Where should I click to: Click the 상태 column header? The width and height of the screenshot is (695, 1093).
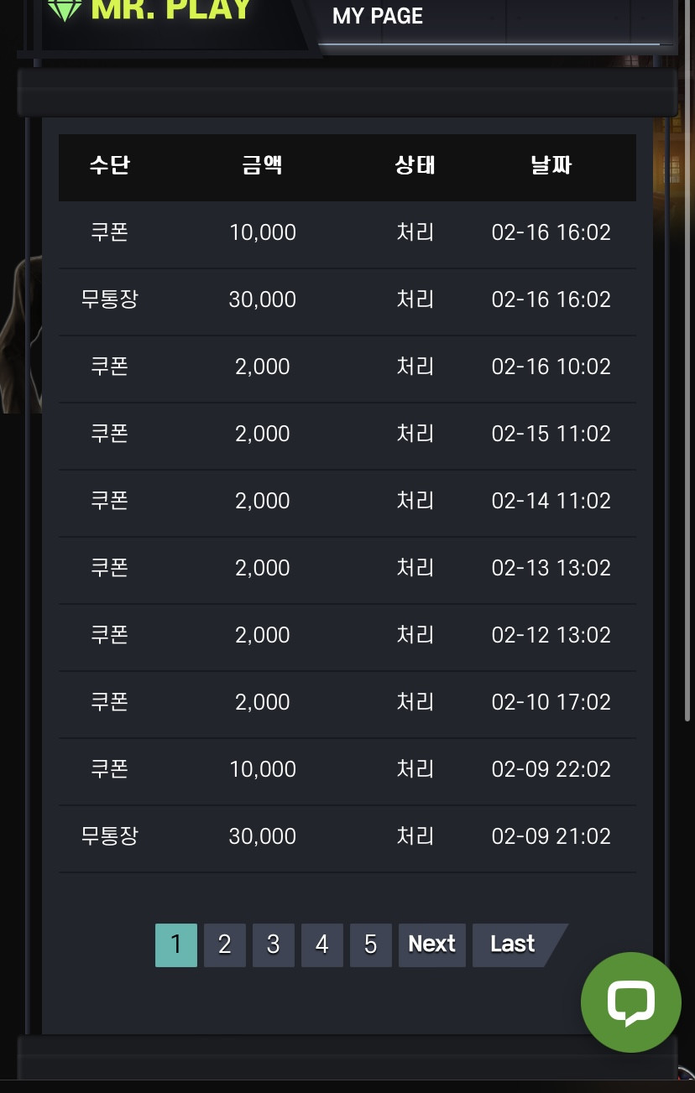click(415, 165)
